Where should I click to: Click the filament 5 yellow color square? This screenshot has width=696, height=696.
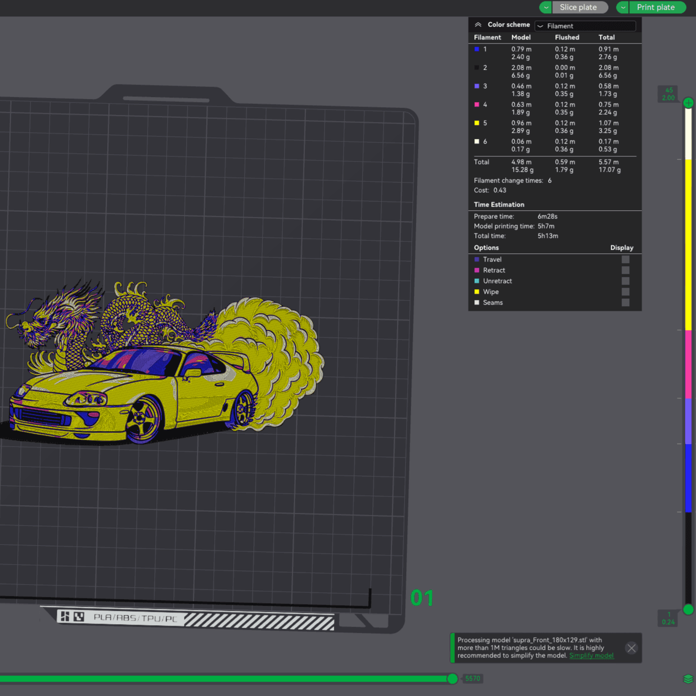pyautogui.click(x=476, y=123)
